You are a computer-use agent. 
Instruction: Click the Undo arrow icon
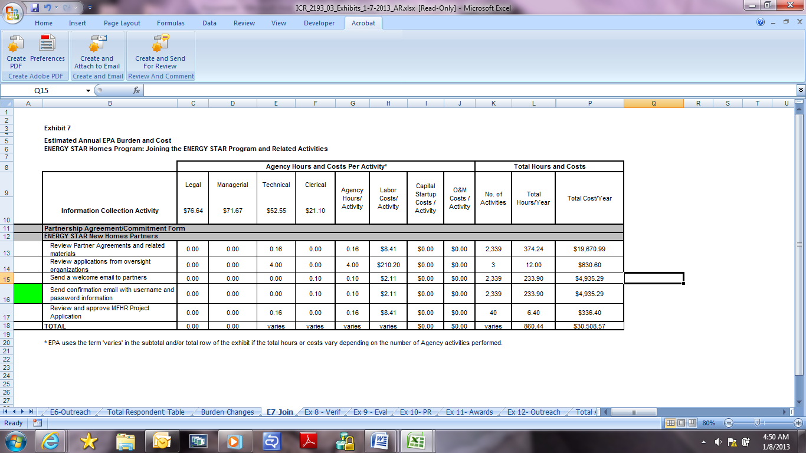point(47,8)
